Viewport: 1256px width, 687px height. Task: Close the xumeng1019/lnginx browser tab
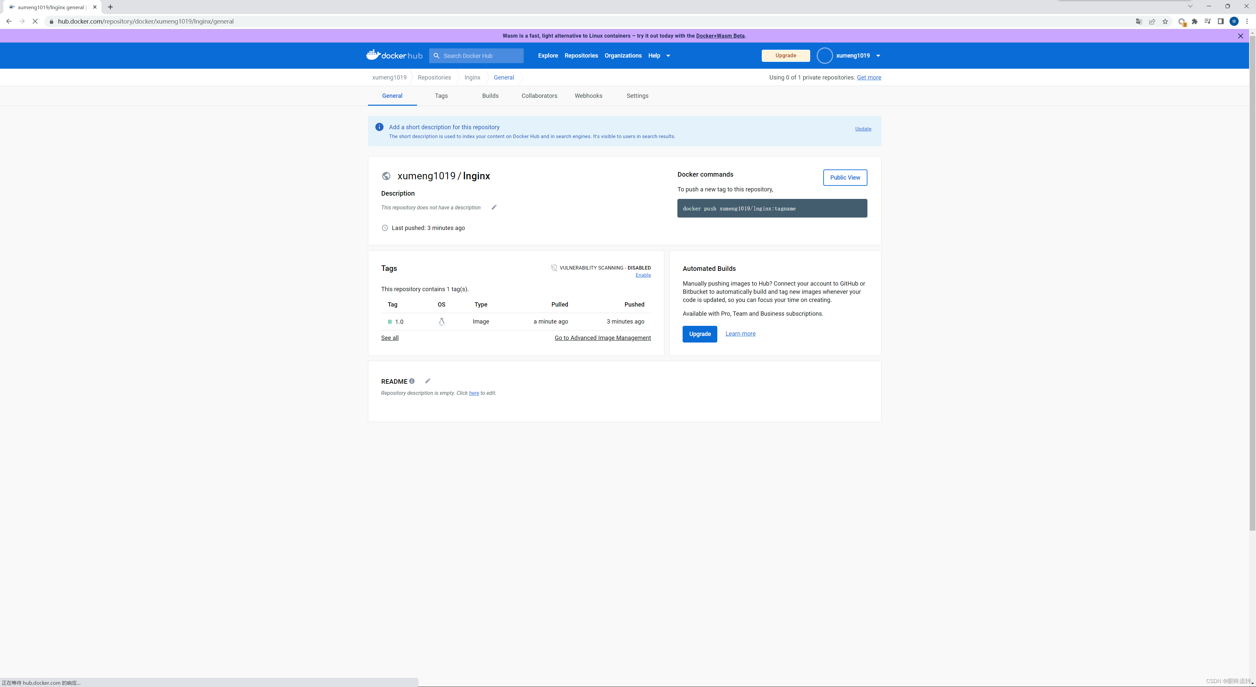click(x=95, y=7)
